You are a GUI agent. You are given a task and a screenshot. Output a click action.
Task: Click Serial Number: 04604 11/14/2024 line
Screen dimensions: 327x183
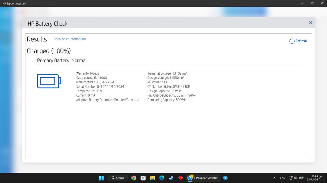coord(100,87)
